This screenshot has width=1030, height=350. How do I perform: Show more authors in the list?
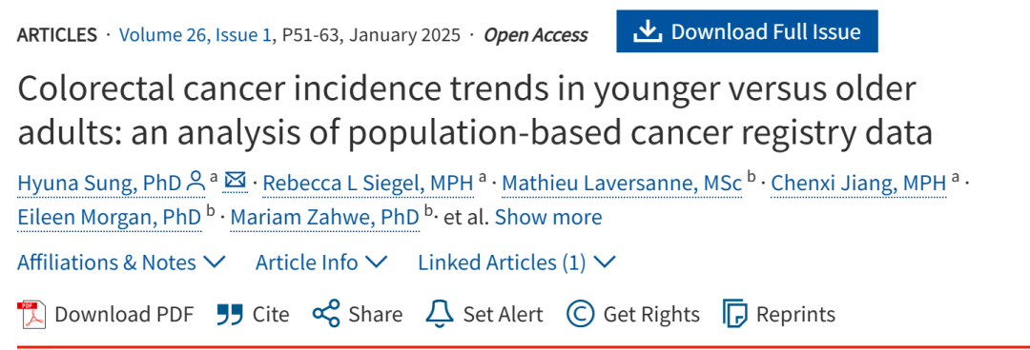548,217
